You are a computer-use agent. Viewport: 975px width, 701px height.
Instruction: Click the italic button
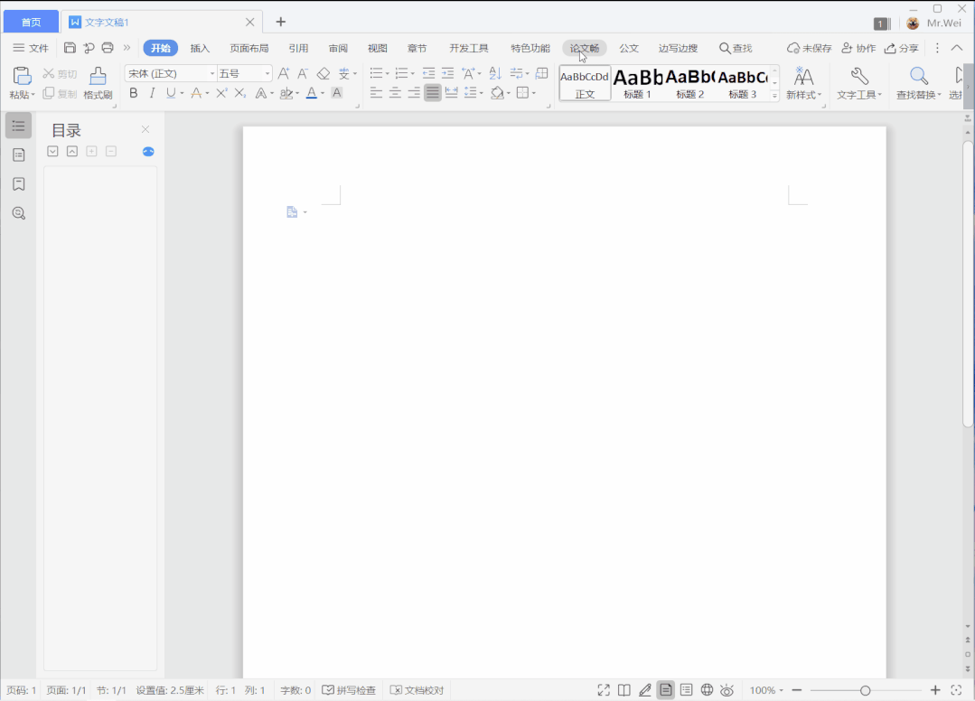(152, 93)
